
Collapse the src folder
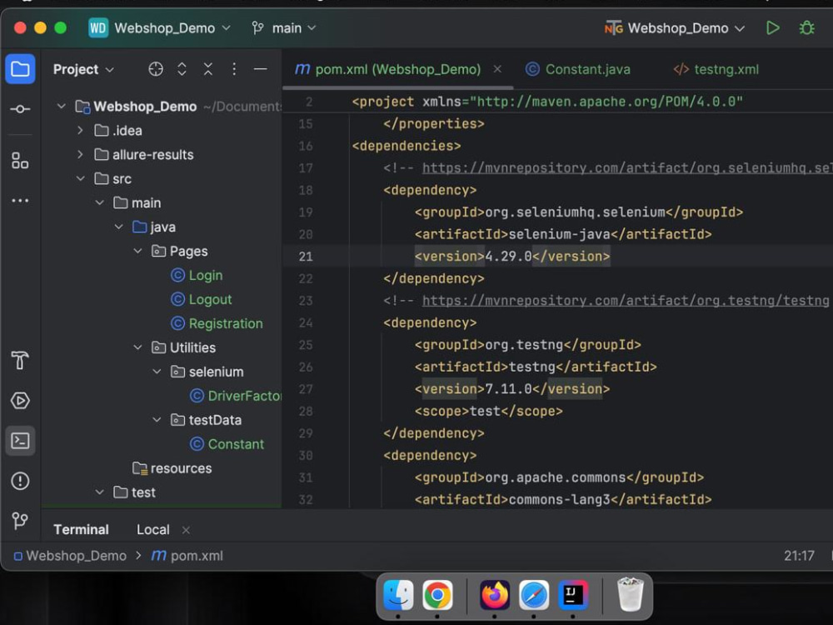tap(80, 178)
